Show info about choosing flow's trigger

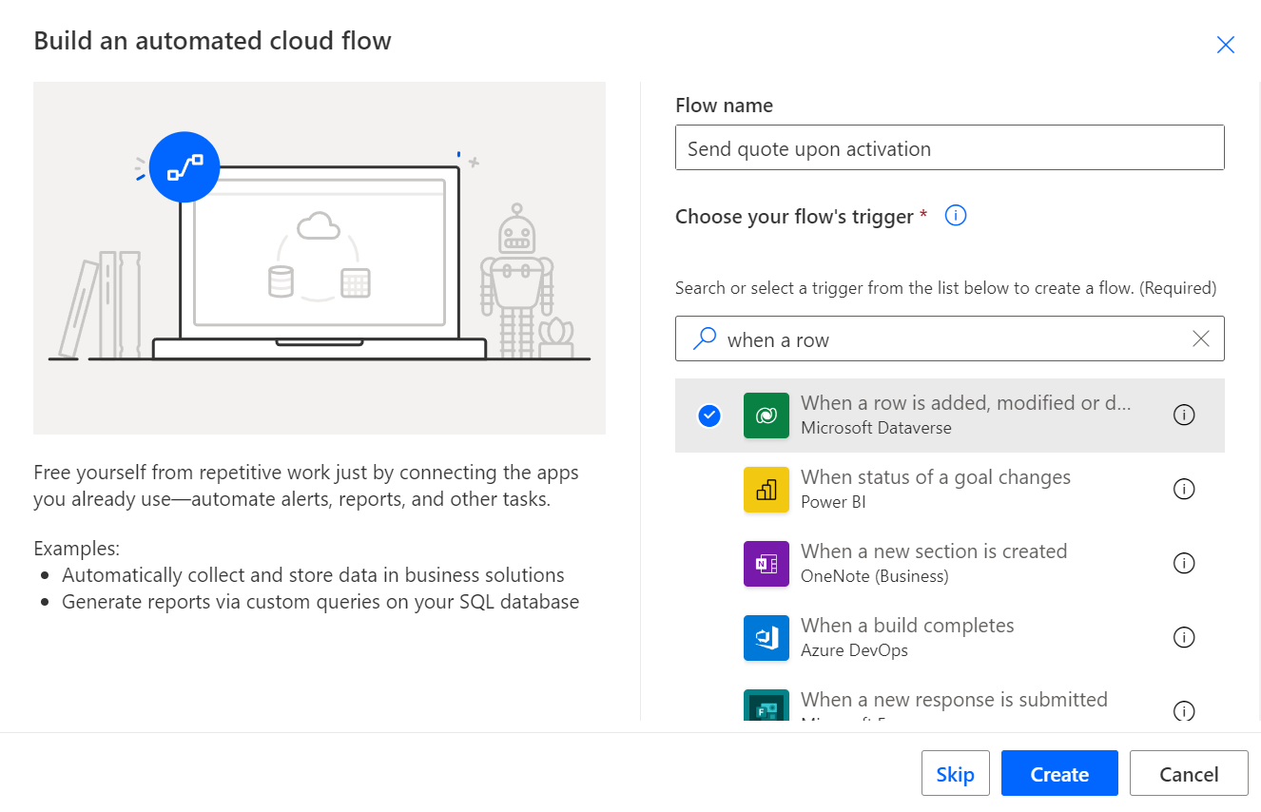(x=956, y=216)
